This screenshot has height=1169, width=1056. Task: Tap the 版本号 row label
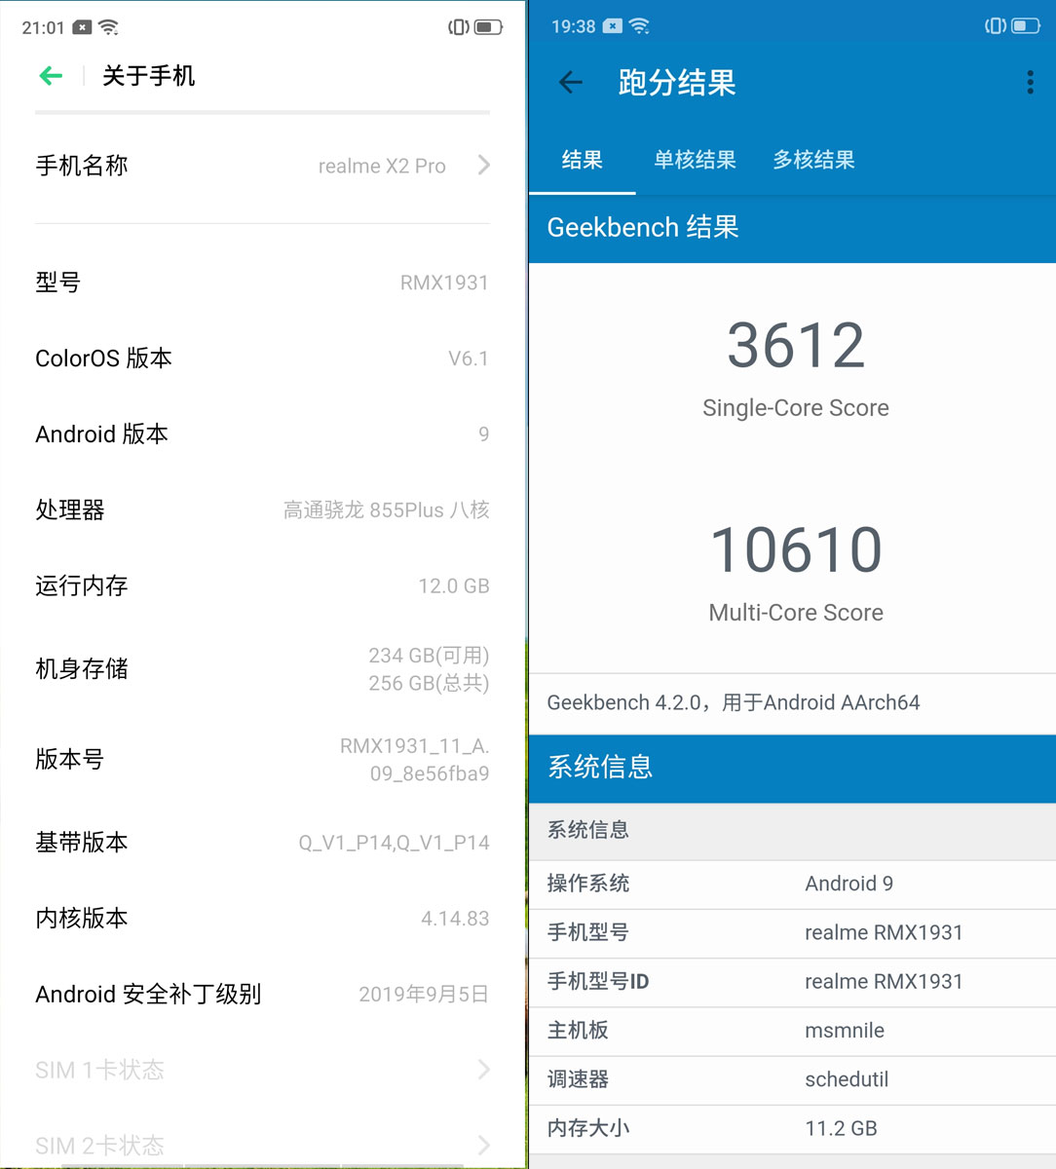[69, 760]
